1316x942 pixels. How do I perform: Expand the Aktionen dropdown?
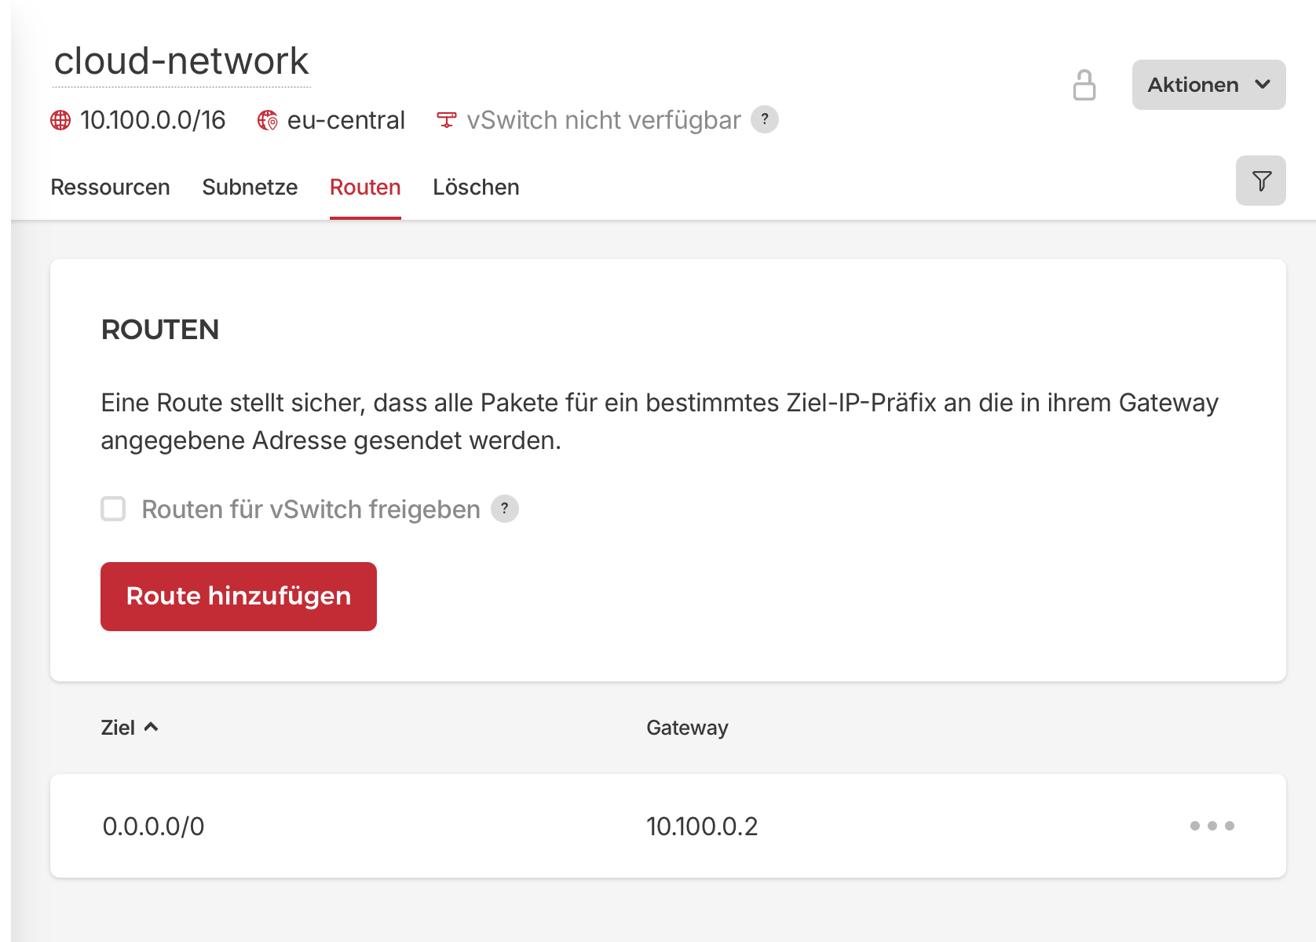pos(1209,85)
